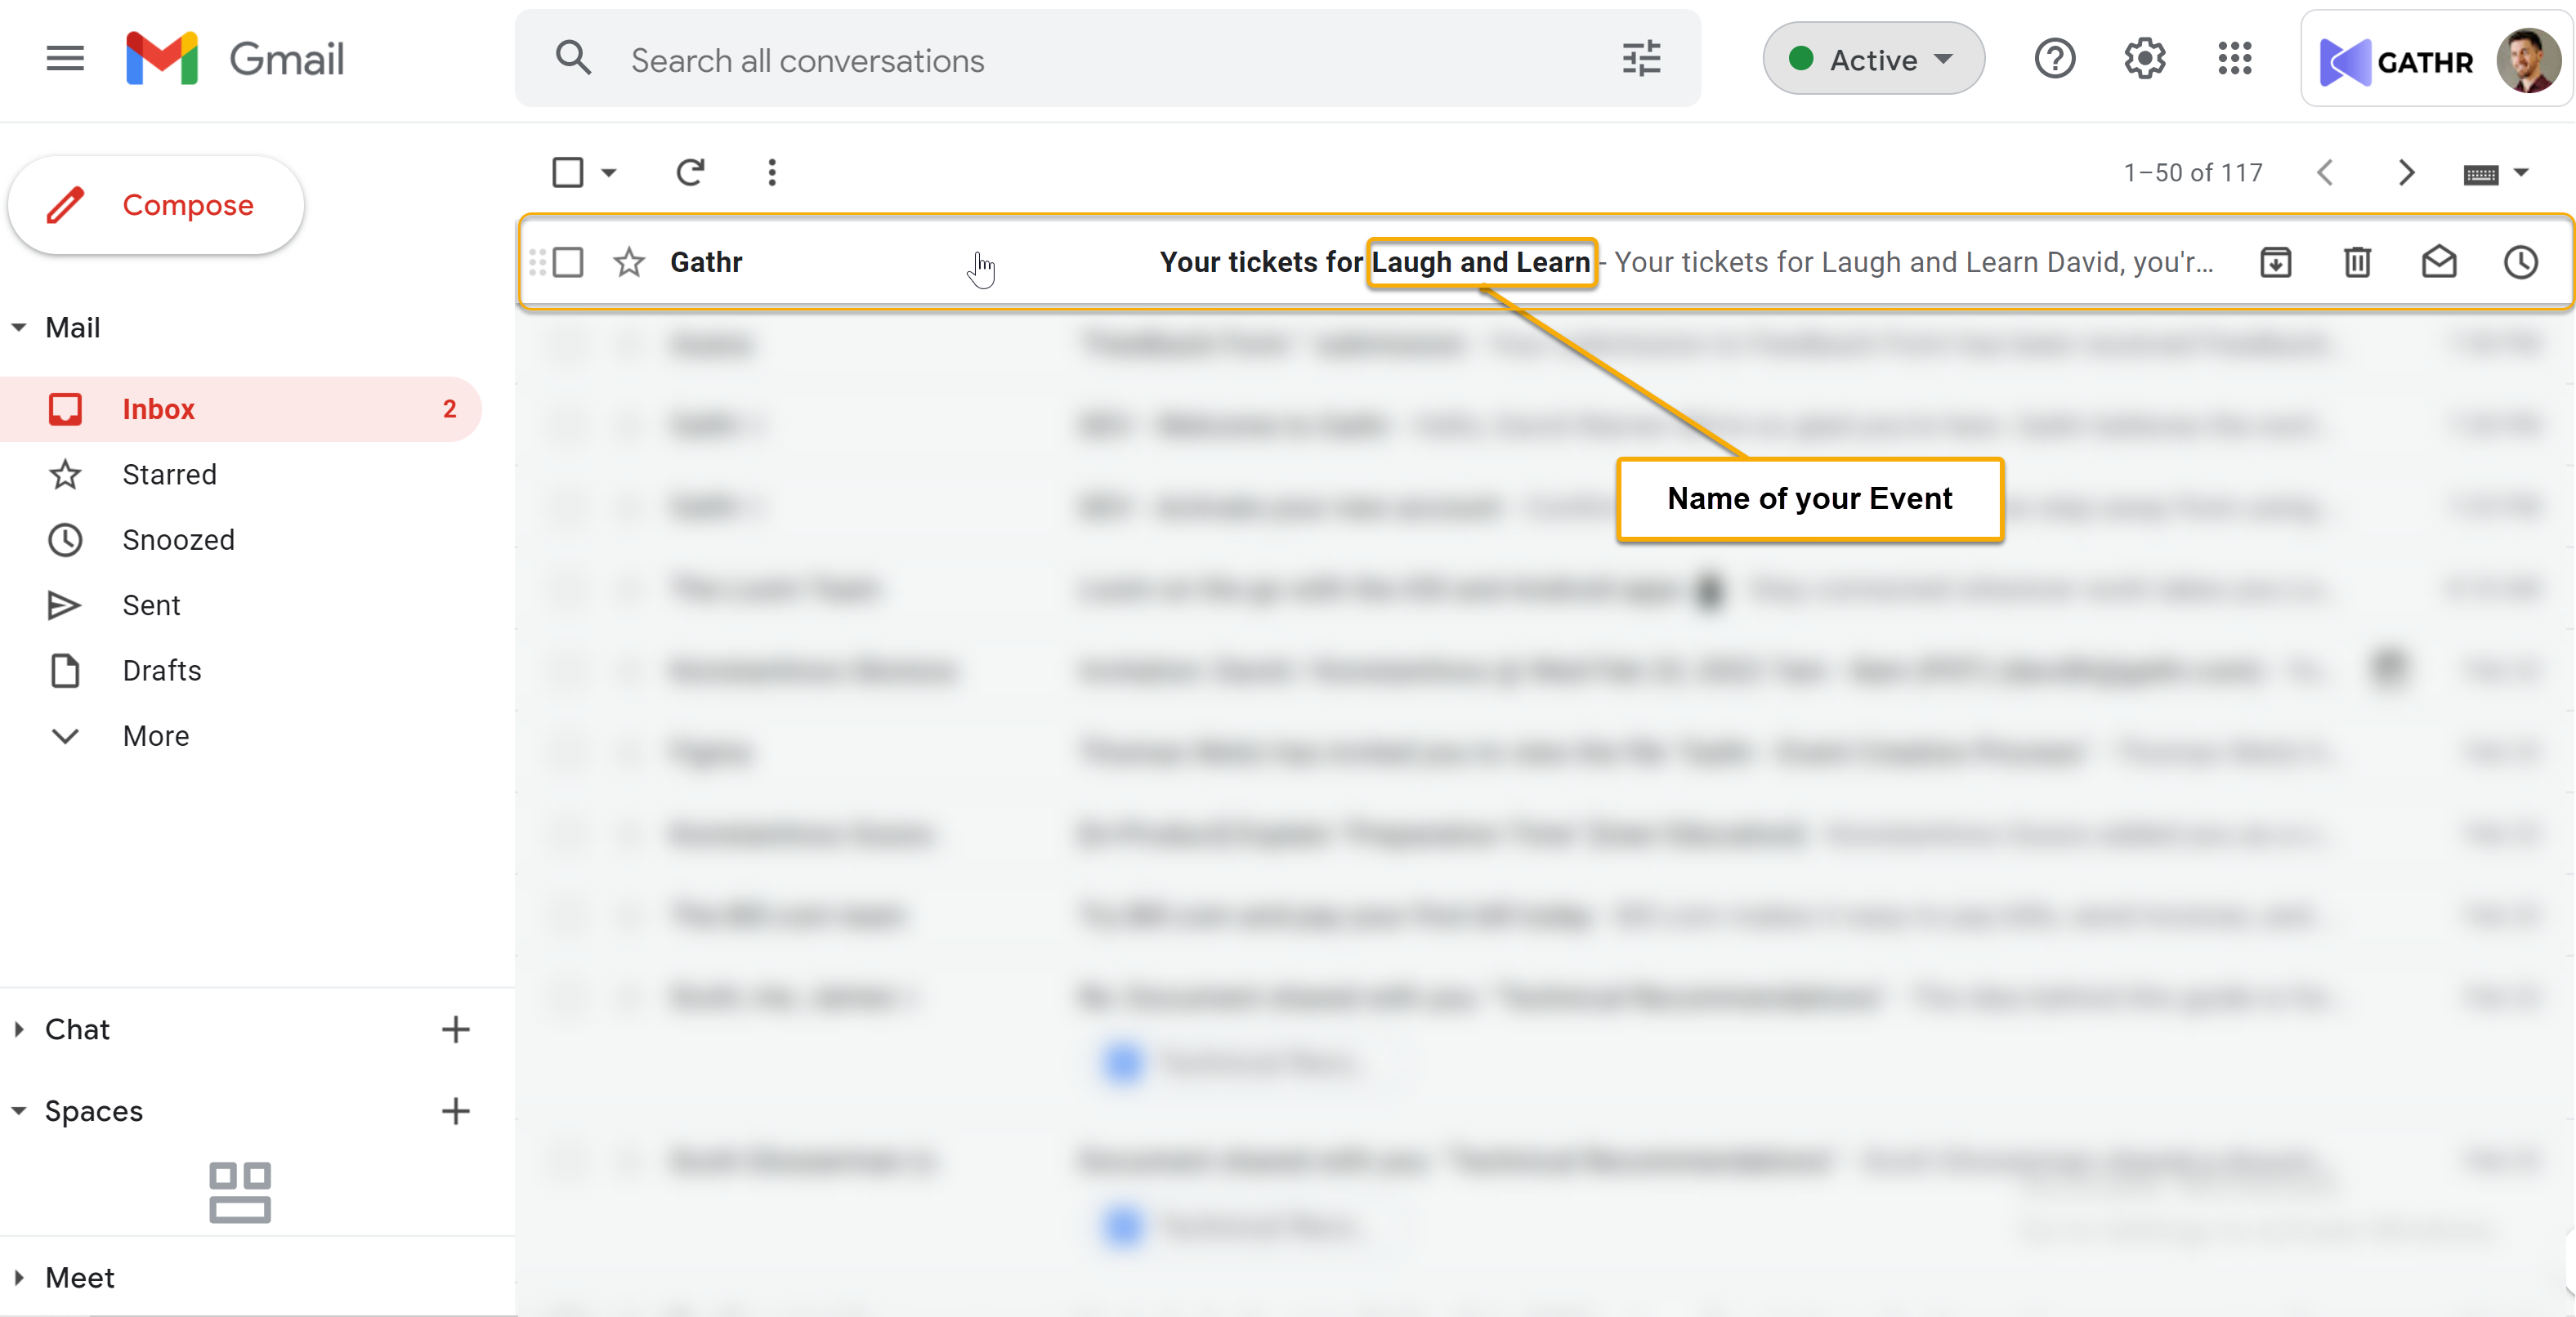The image size is (2576, 1317).
Task: Open the Active status dropdown
Action: 1872,59
